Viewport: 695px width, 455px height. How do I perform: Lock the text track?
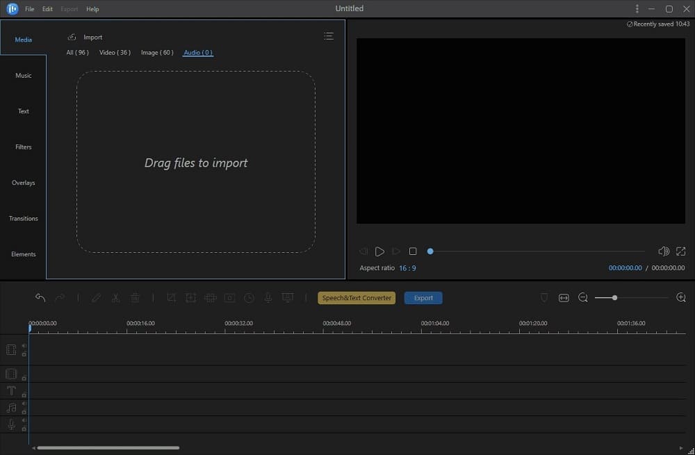24,395
